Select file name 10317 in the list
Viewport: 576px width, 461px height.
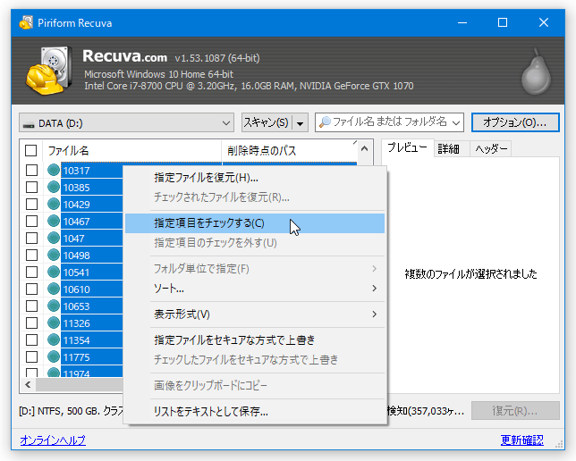pos(76,171)
